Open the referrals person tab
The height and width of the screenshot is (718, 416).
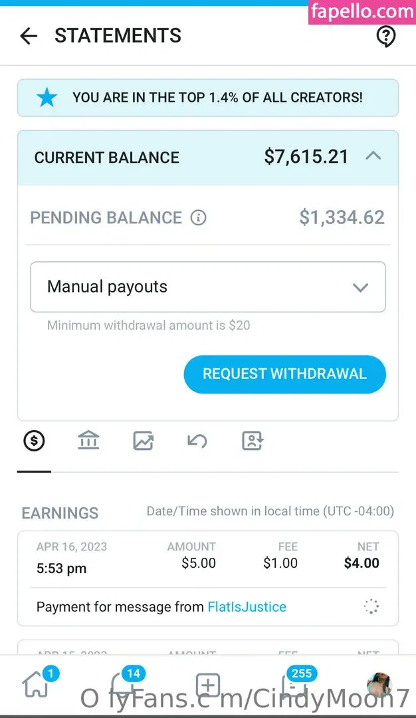pos(252,441)
